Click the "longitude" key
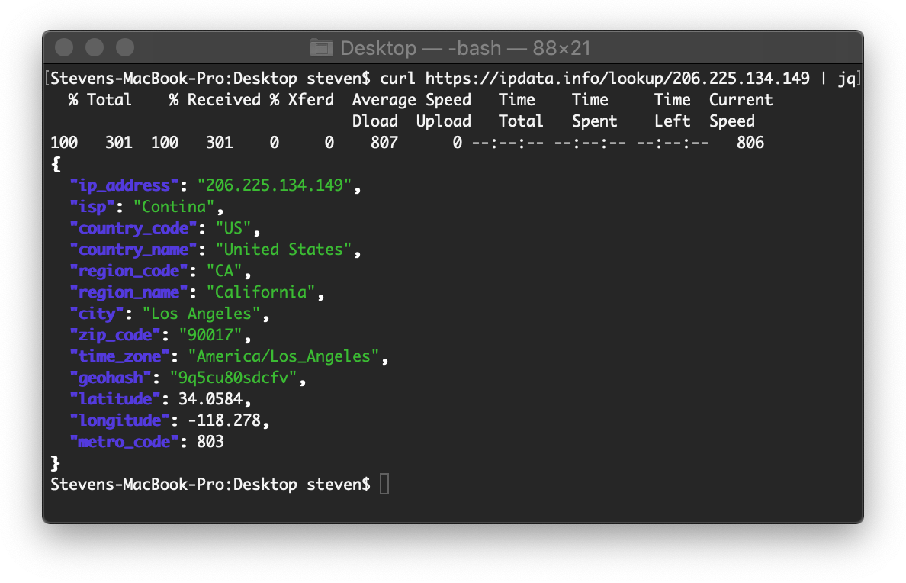Image resolution: width=906 pixels, height=583 pixels. pos(120,421)
